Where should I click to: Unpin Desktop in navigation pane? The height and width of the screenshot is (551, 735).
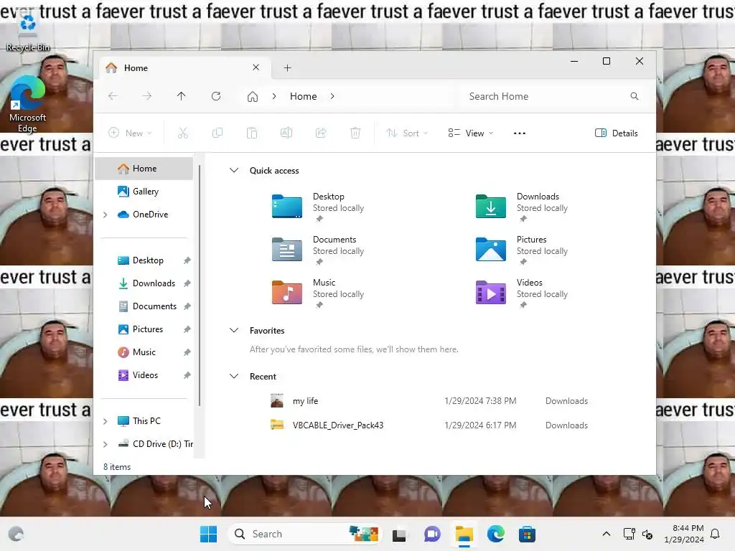(187, 260)
